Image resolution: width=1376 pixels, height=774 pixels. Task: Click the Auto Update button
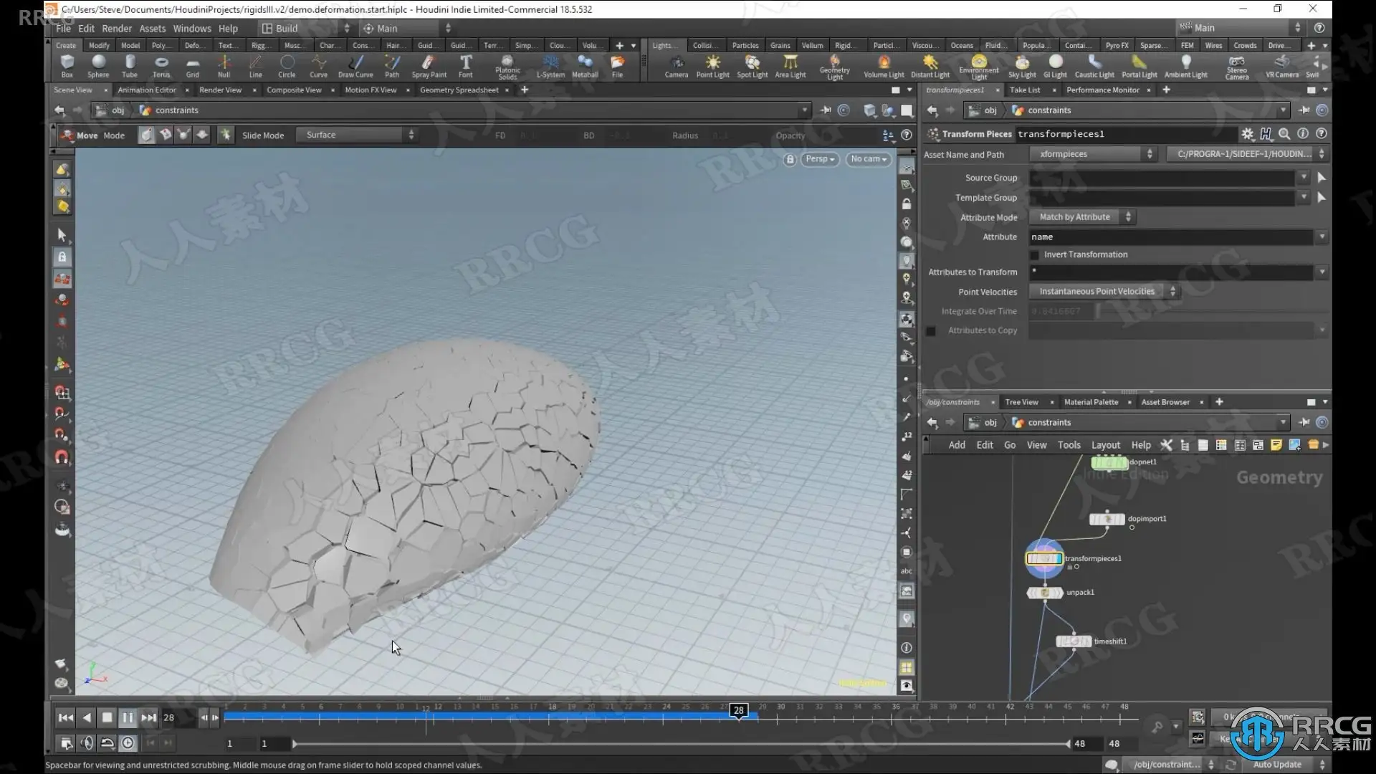click(1277, 765)
